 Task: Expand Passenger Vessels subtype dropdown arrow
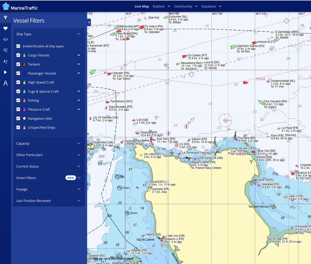pyautogui.click(x=79, y=73)
